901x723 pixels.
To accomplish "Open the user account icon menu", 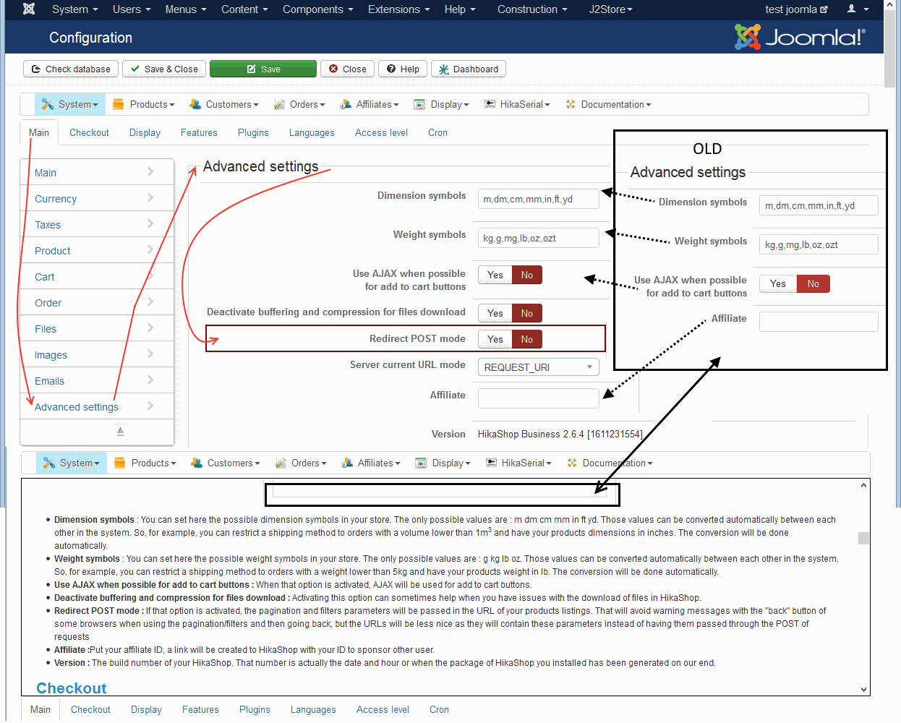I will point(858,9).
